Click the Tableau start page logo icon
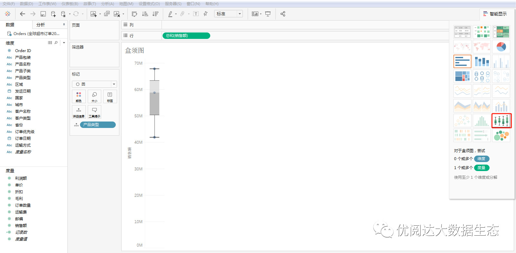The height and width of the screenshot is (253, 516). point(8,14)
